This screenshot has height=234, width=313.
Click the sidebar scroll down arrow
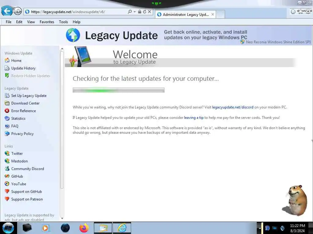[62, 218]
